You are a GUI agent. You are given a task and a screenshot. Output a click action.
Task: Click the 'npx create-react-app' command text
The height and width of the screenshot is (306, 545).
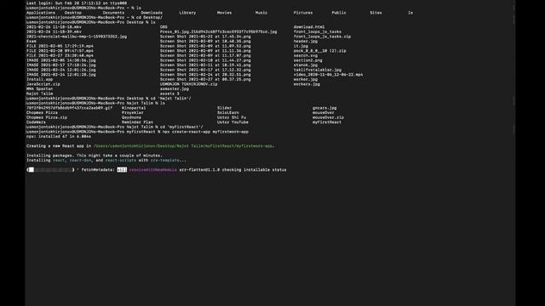tap(206, 132)
